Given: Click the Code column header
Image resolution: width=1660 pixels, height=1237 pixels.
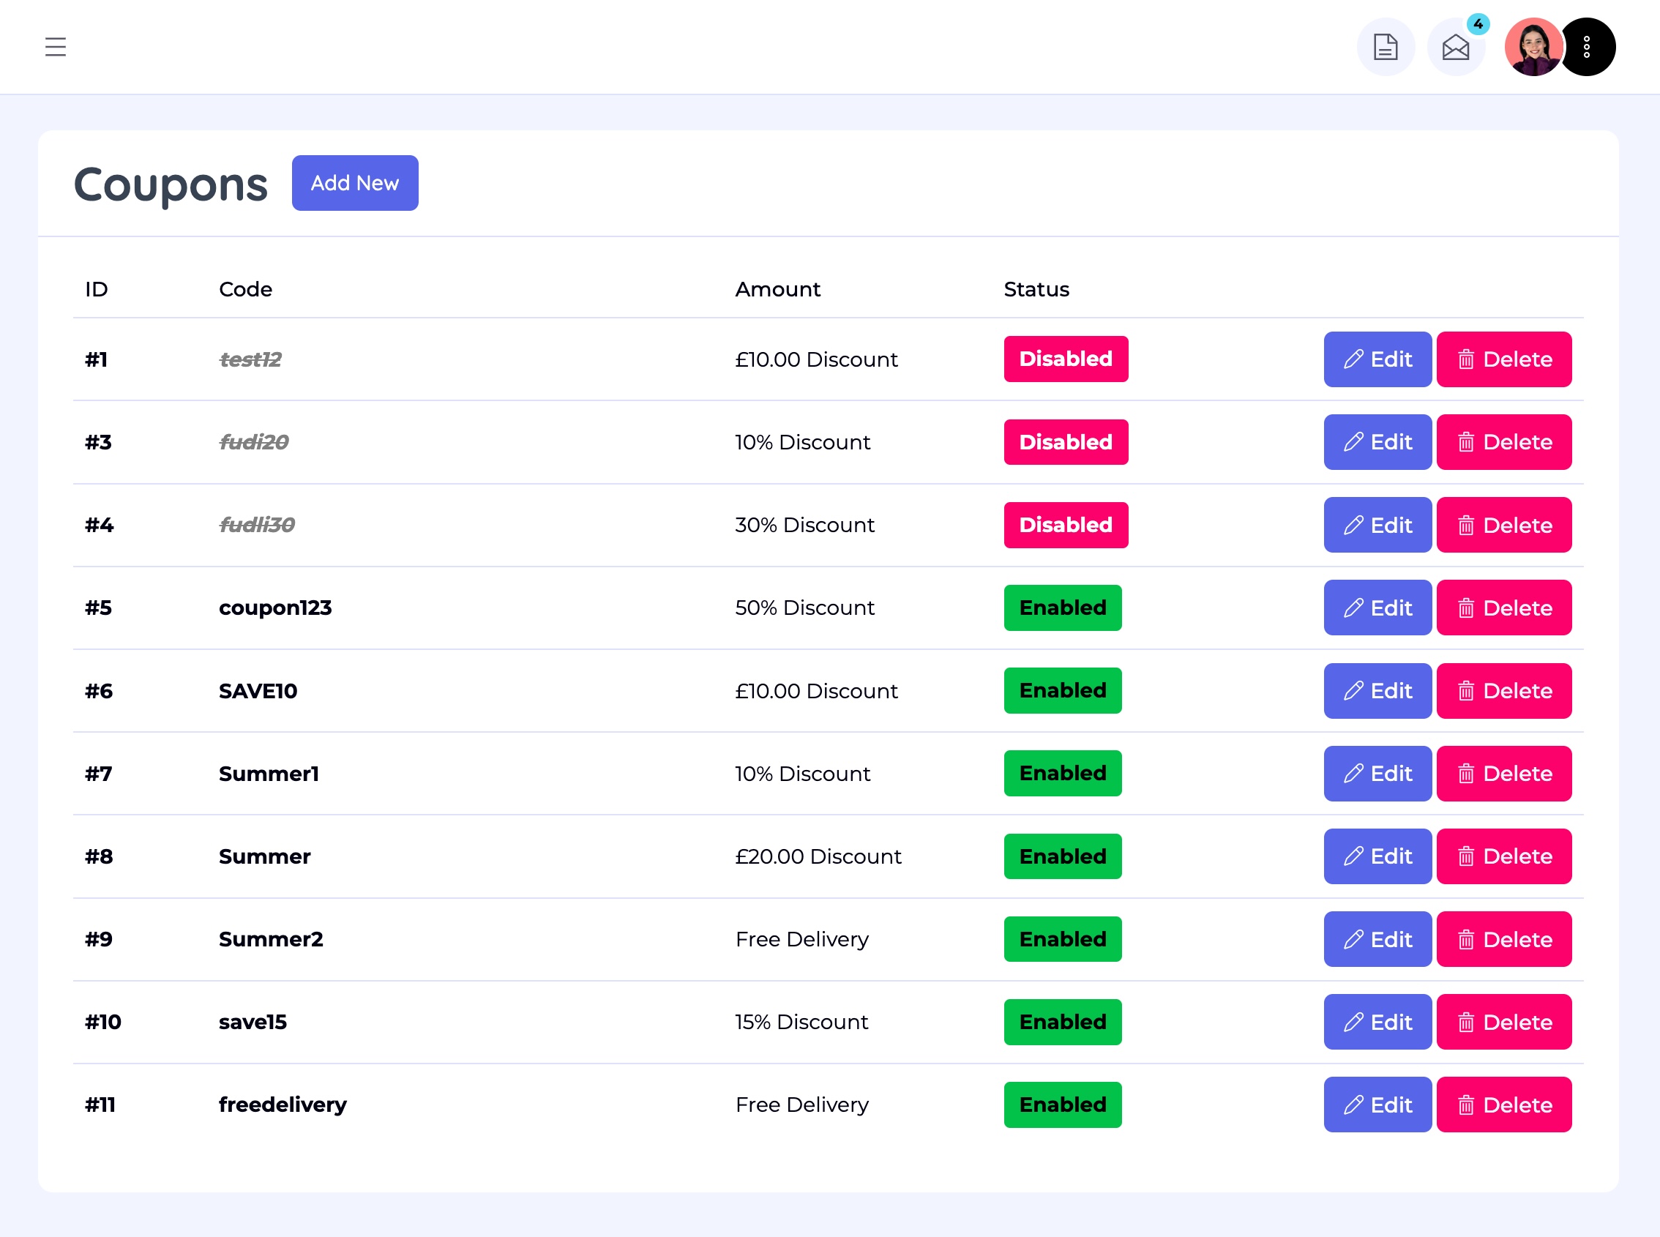Looking at the screenshot, I should click(x=245, y=289).
